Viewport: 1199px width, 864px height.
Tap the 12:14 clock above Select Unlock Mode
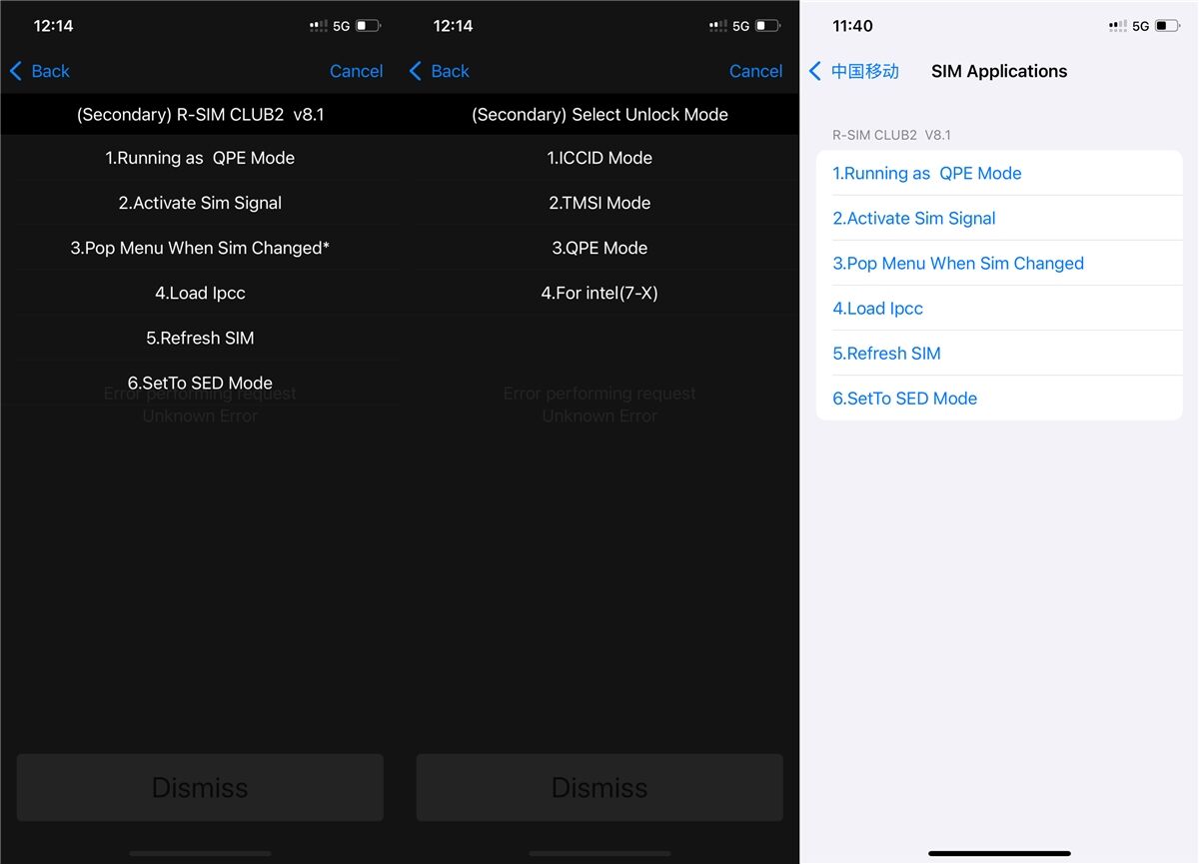coord(453,26)
